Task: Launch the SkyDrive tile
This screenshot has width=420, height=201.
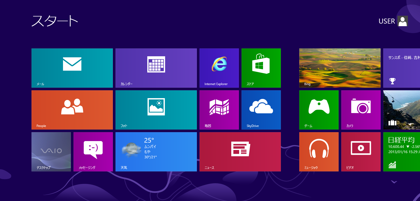Action: pos(261,110)
